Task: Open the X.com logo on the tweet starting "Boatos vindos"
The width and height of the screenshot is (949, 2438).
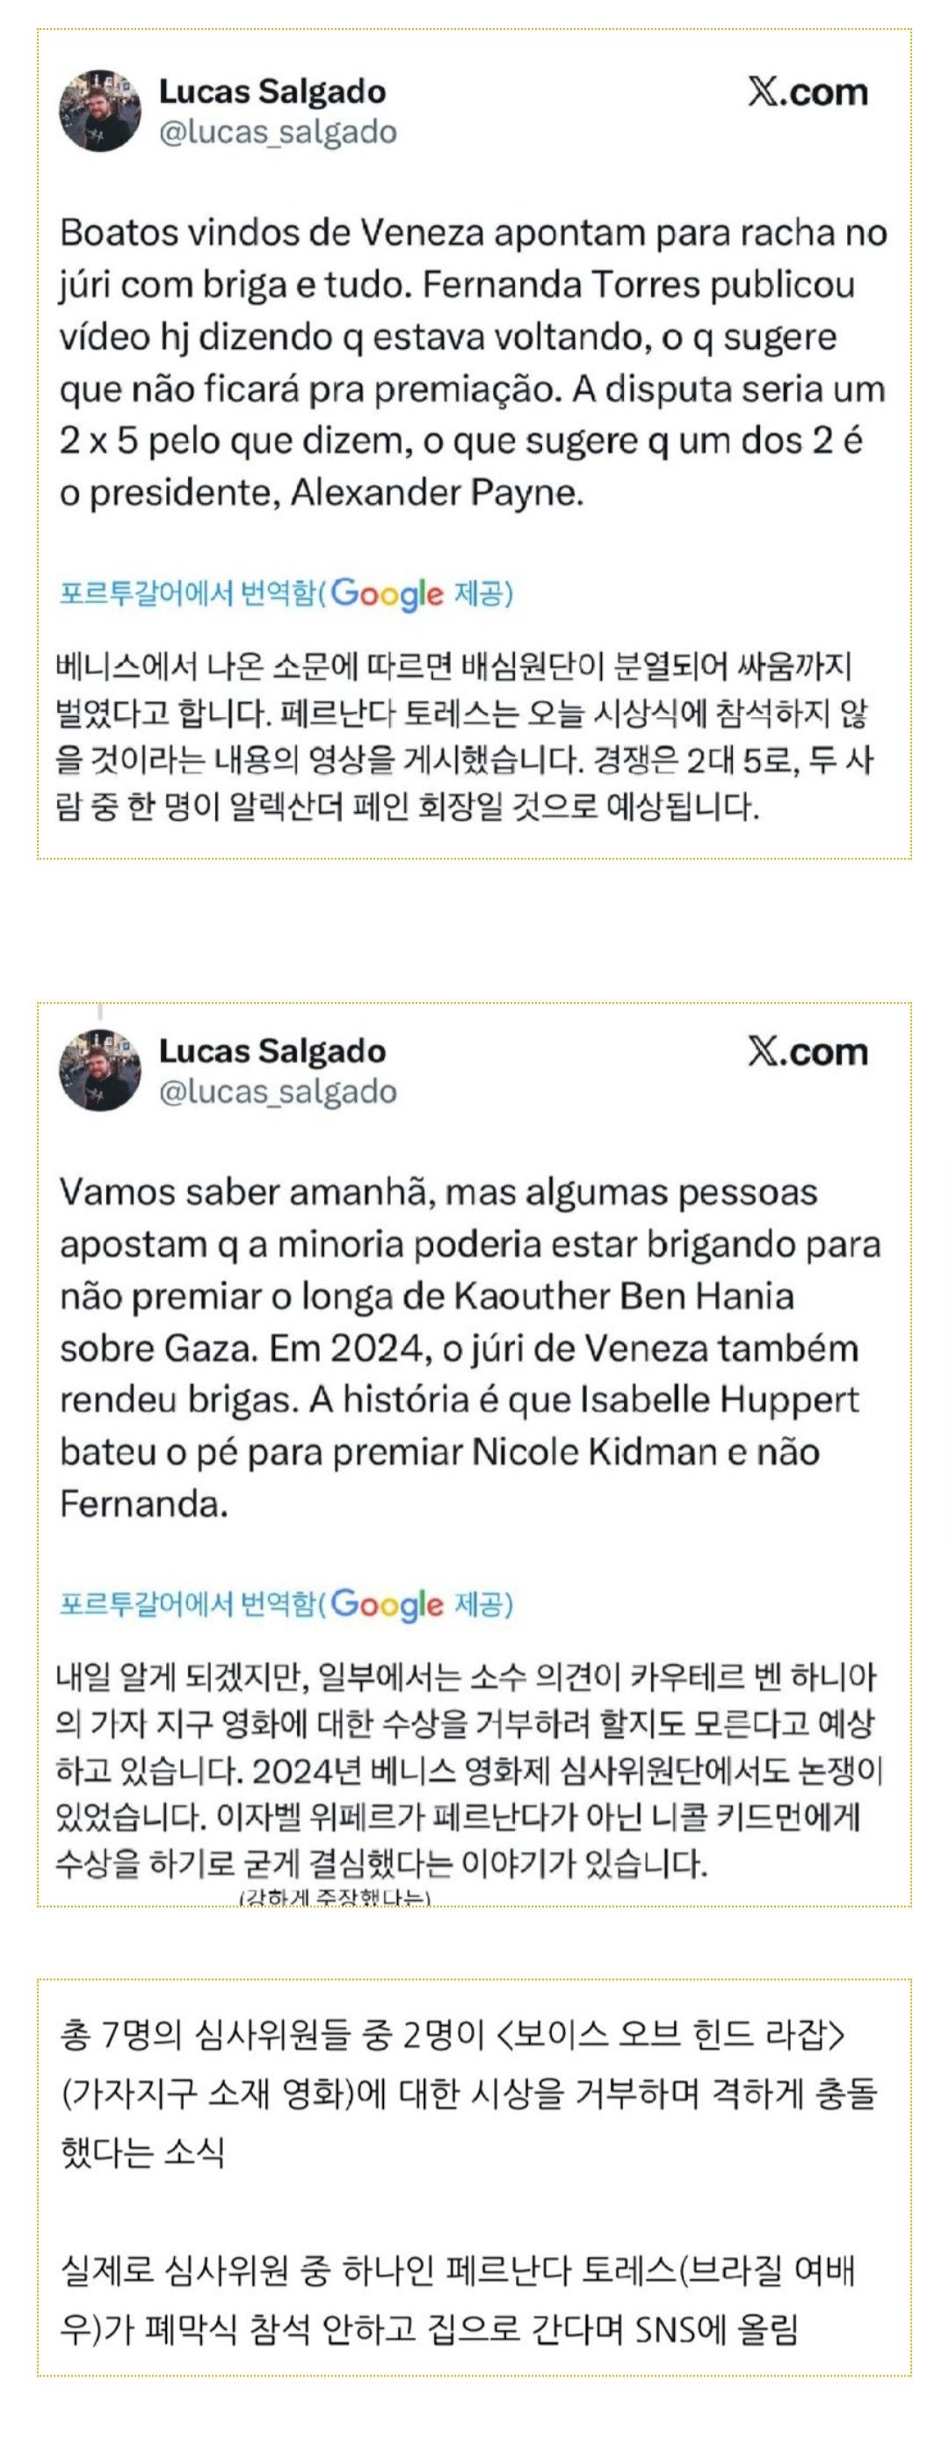Action: [807, 91]
